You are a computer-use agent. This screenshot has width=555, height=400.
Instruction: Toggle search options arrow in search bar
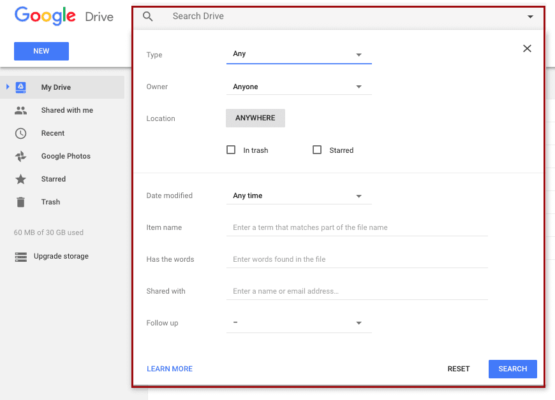point(530,17)
